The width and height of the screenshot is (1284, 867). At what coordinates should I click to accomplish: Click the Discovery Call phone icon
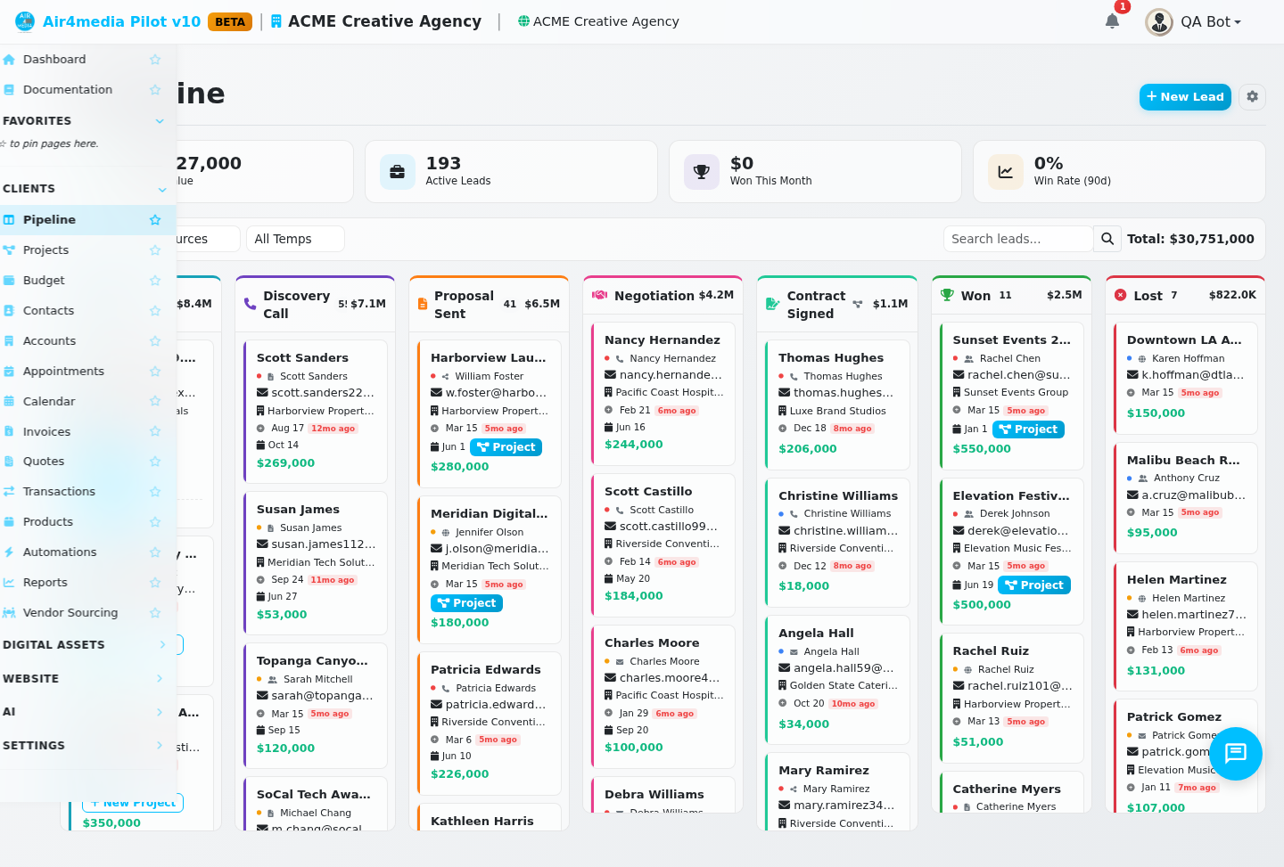[250, 304]
